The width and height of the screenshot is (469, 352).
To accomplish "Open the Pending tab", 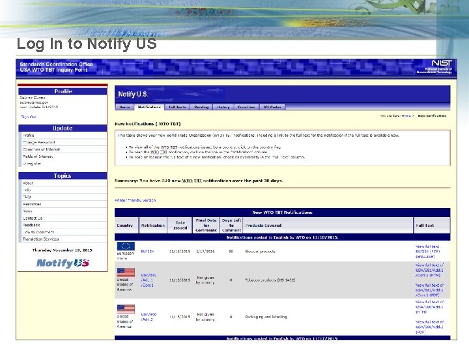I will point(201,107).
